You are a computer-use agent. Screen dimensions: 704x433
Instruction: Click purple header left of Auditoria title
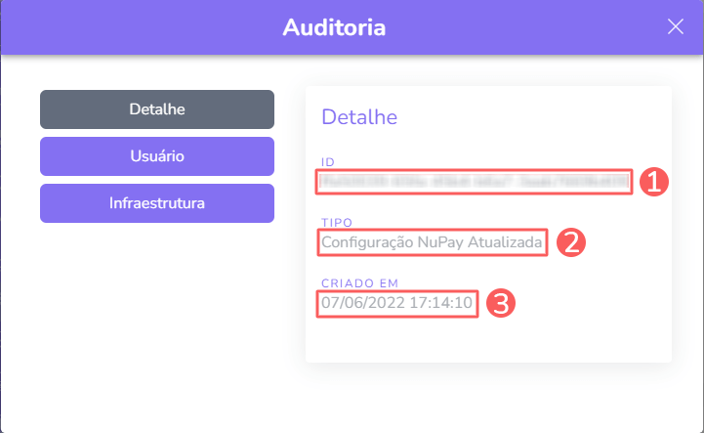[x=146, y=27]
